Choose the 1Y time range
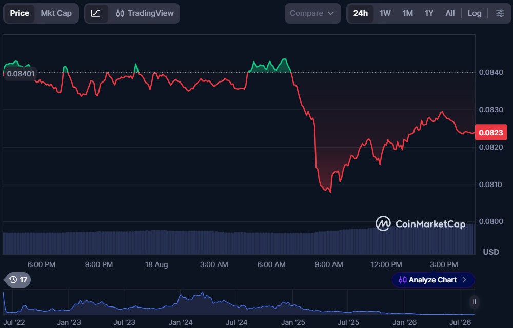The width and height of the screenshot is (513, 328). (429, 13)
